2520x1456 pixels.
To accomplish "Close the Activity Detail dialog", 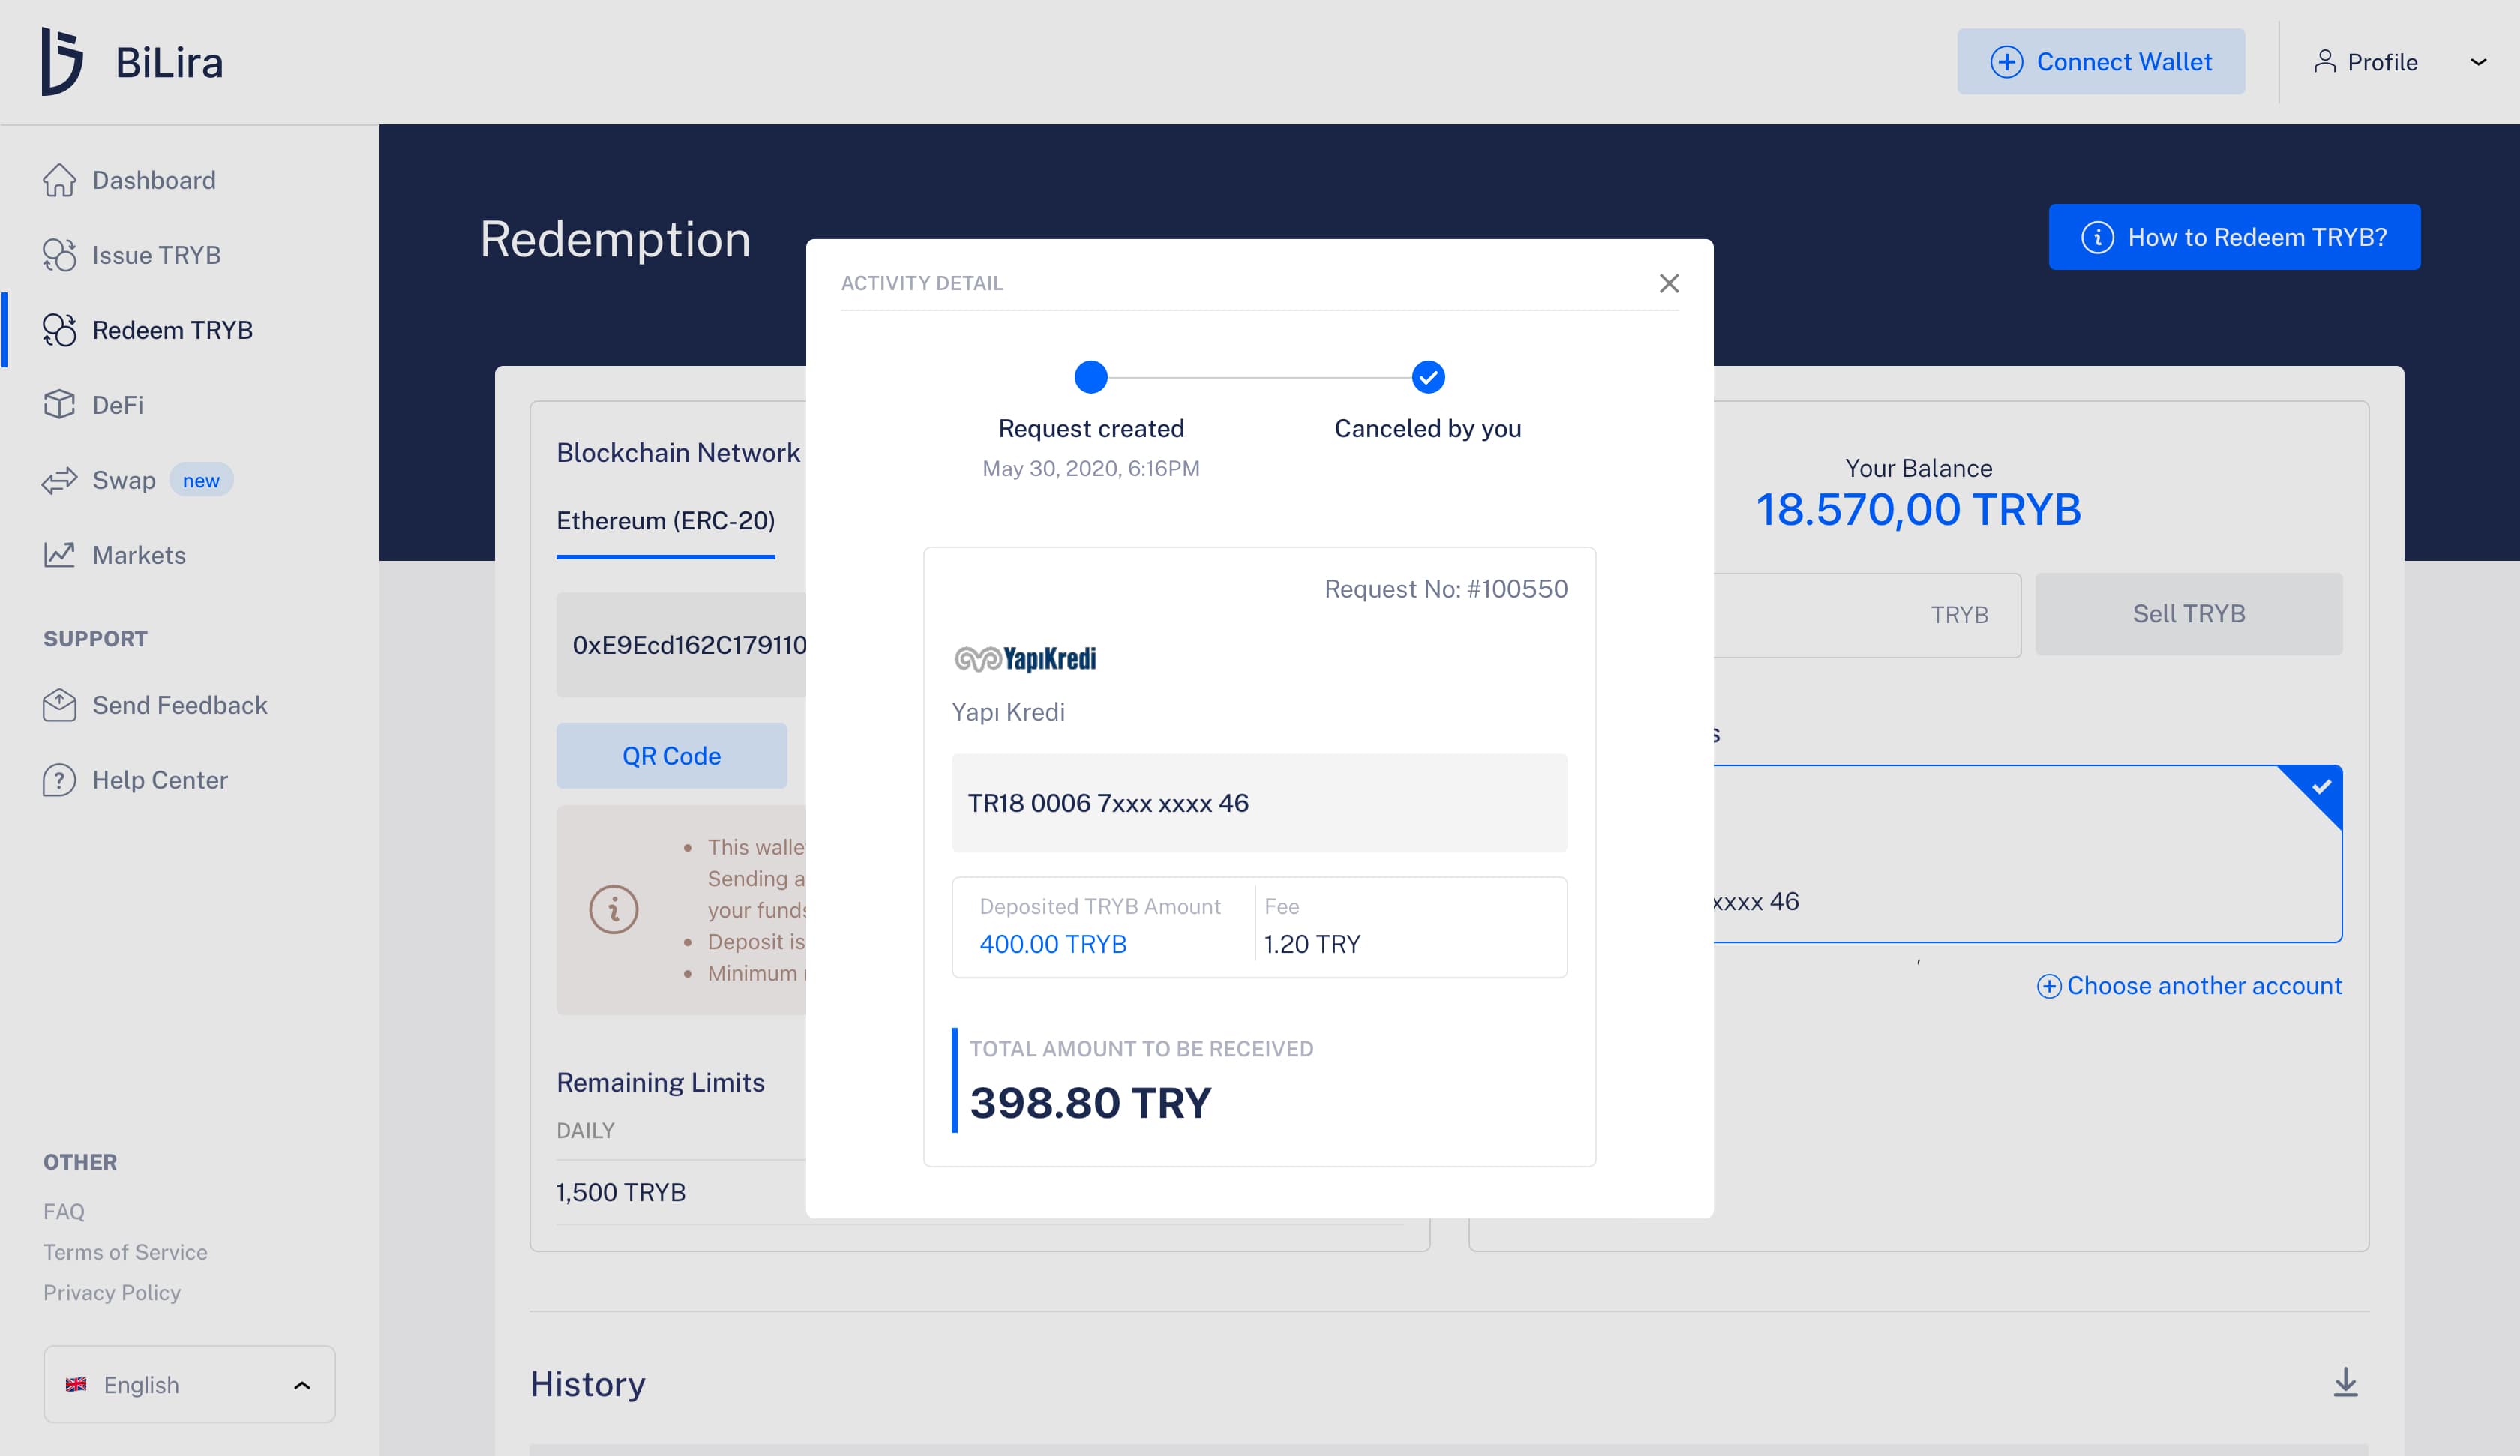I will [1668, 283].
